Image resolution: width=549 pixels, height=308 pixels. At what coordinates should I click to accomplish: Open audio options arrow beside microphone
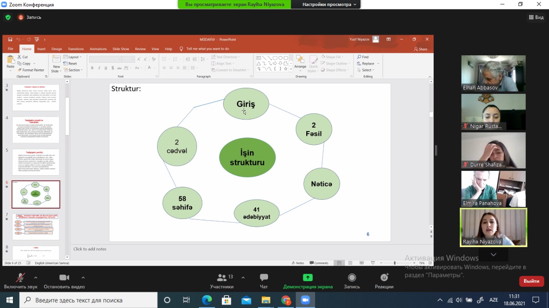[x=36, y=277]
